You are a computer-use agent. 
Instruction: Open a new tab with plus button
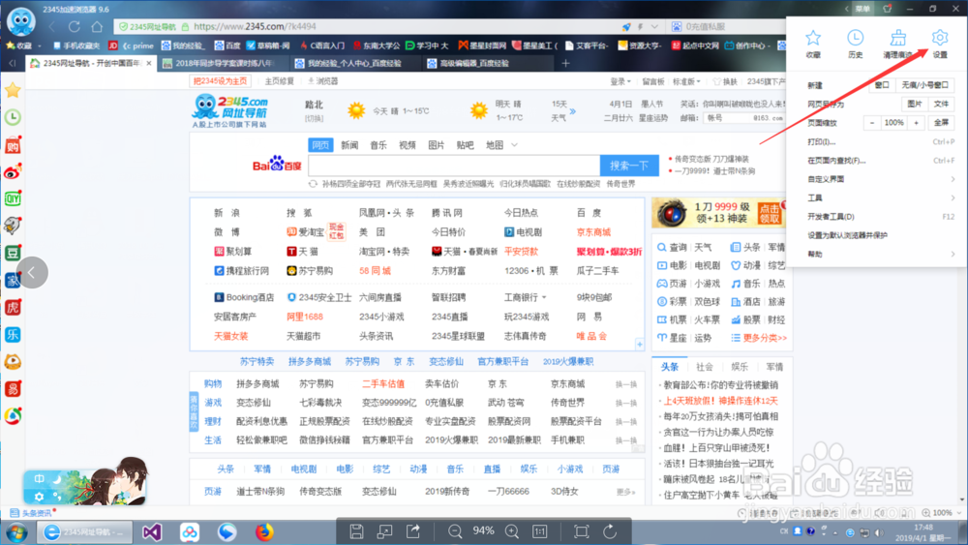pyautogui.click(x=565, y=63)
